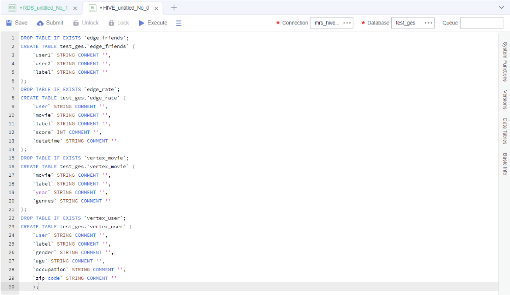
Task: Click the text "CREATE TABLE test_ges.`vertex_movie` ("
Action: coord(78,167)
